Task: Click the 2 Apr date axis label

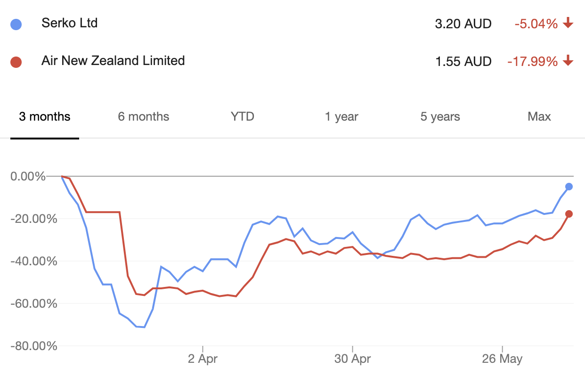Action: point(203,359)
